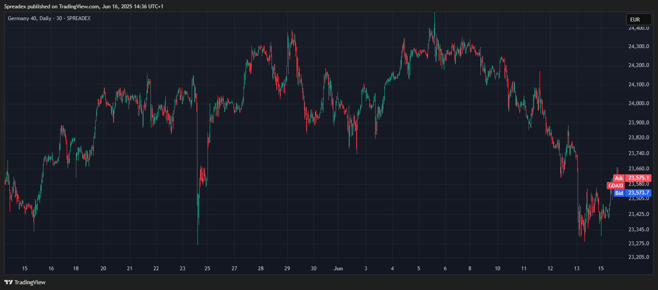Click date 5 on the time axis

(x=418, y=268)
